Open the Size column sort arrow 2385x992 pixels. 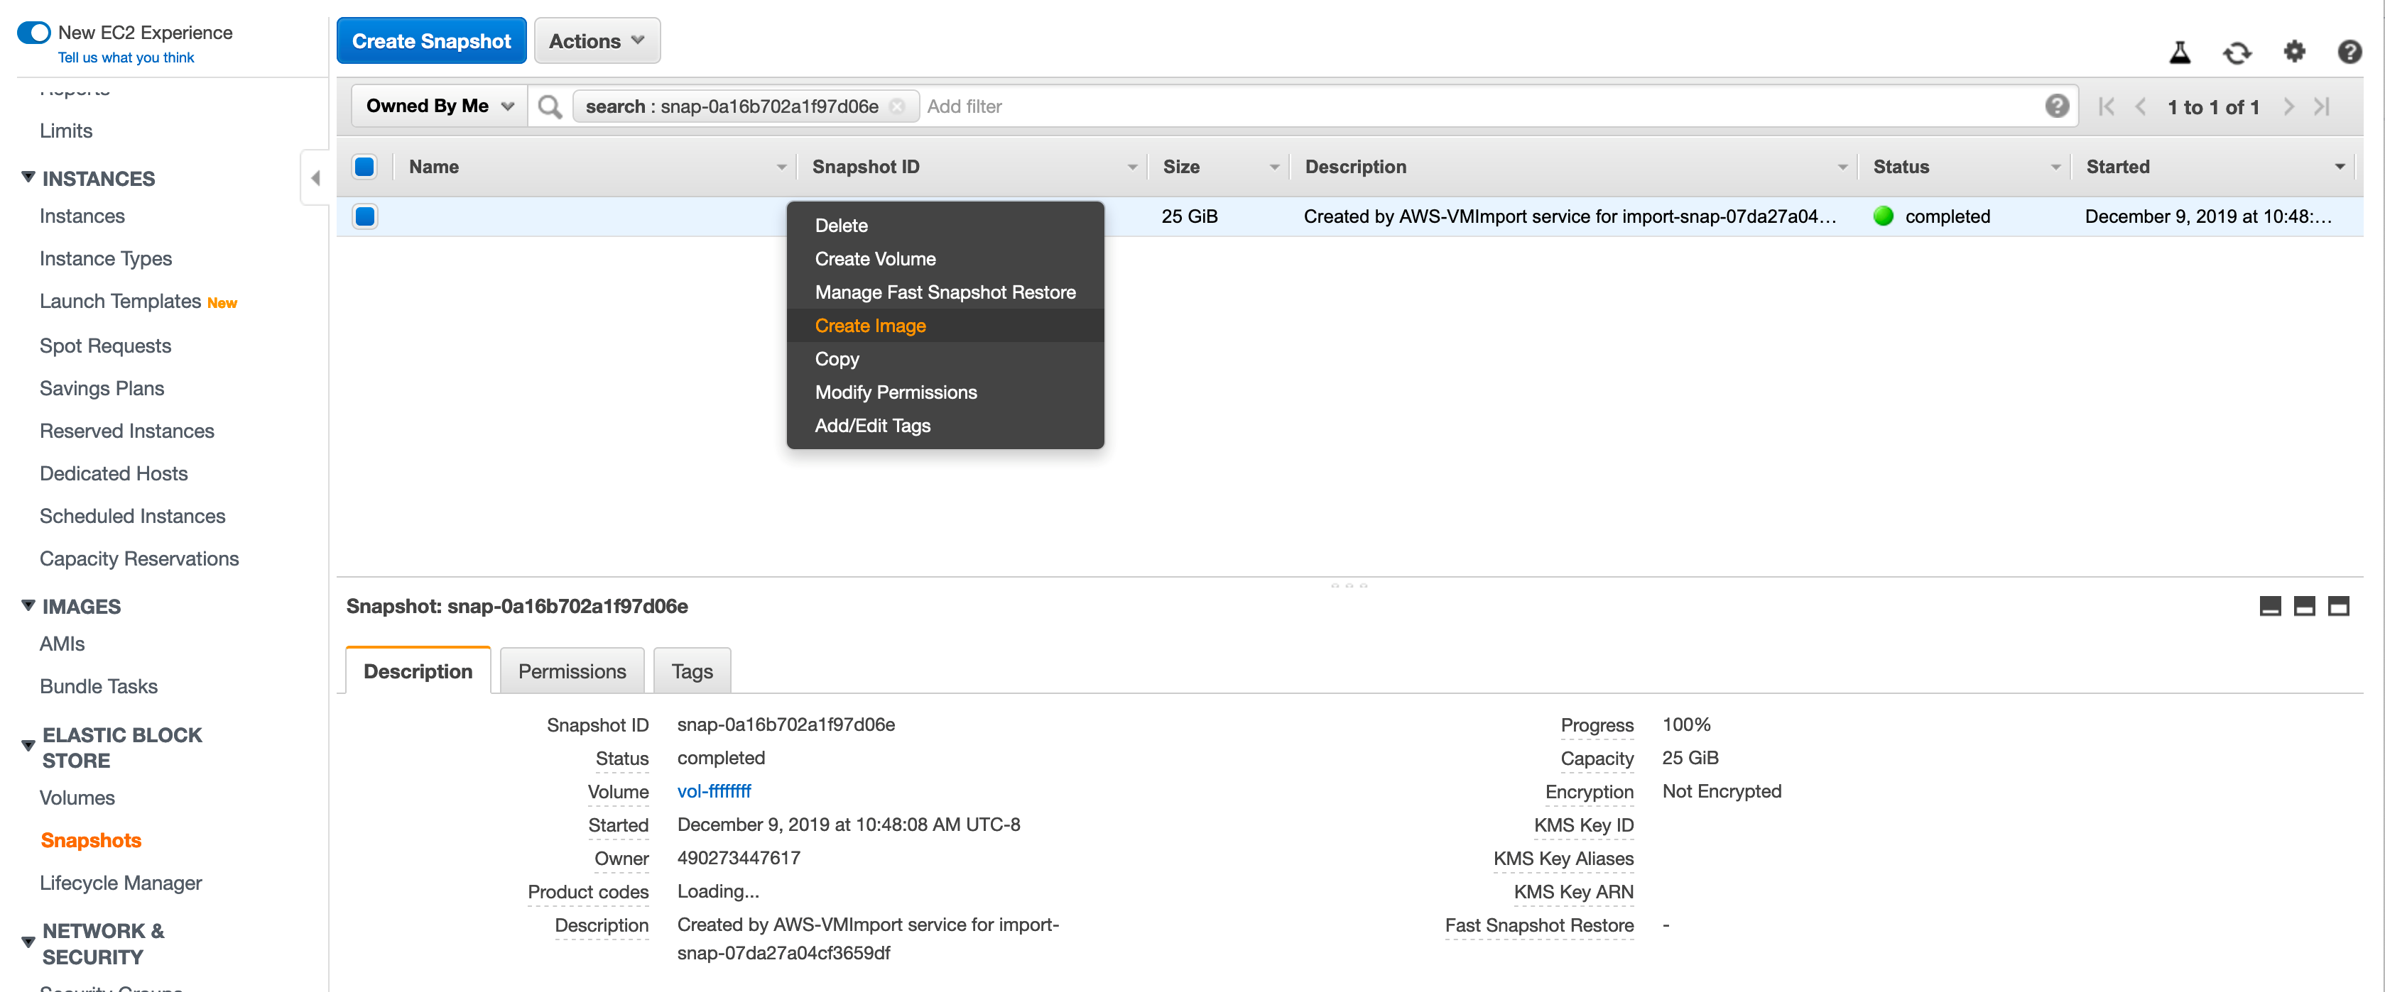1274,167
